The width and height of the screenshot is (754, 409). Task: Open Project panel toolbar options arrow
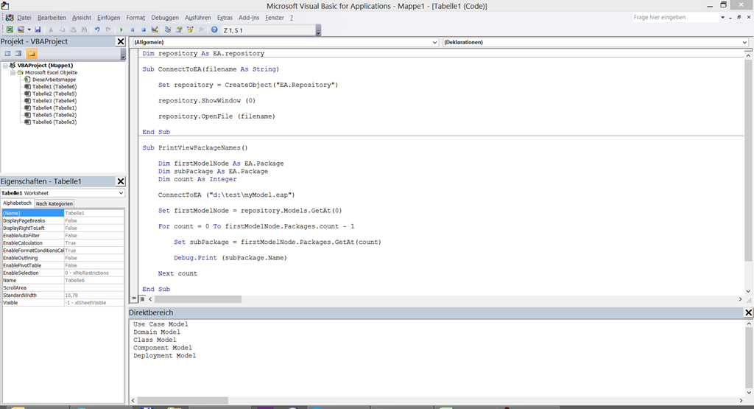click(x=123, y=55)
